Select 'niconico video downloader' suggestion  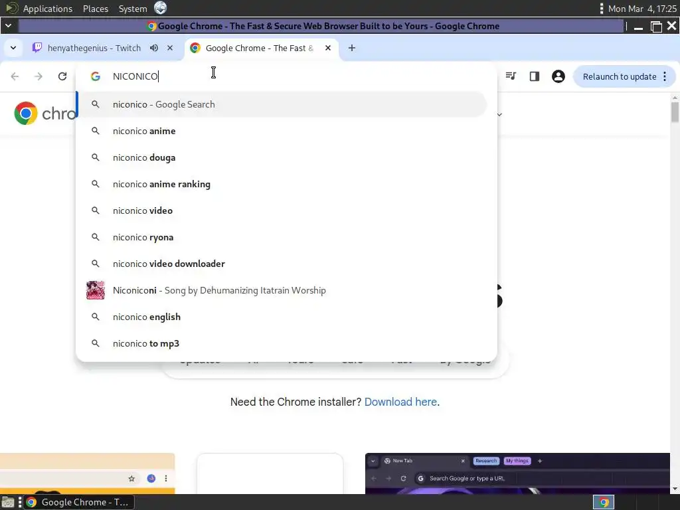click(x=282, y=264)
